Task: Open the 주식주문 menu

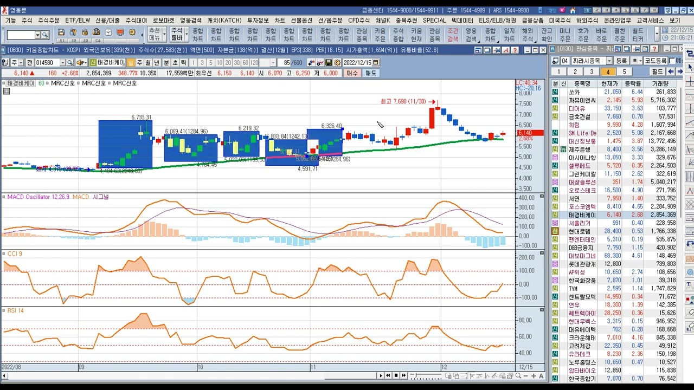Action: pyautogui.click(x=49, y=20)
